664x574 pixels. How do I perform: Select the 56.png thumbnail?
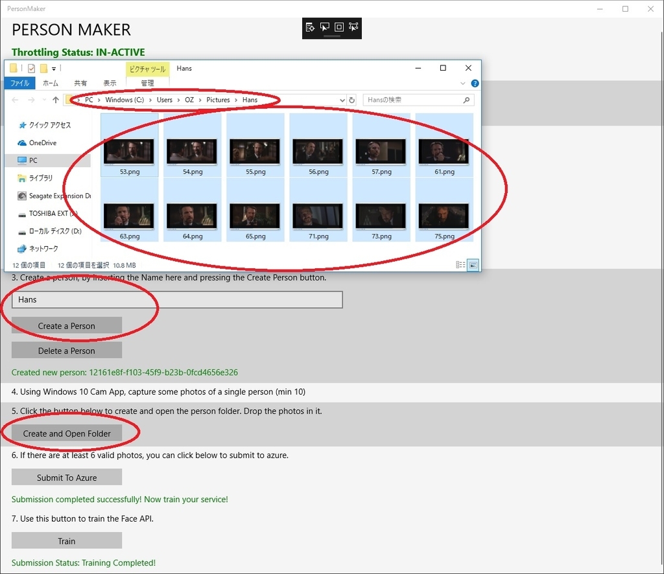click(x=318, y=145)
